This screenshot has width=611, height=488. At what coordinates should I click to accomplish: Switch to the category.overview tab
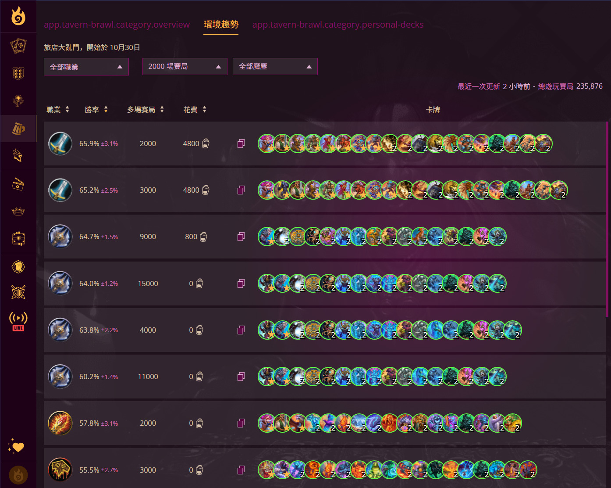[x=117, y=25]
